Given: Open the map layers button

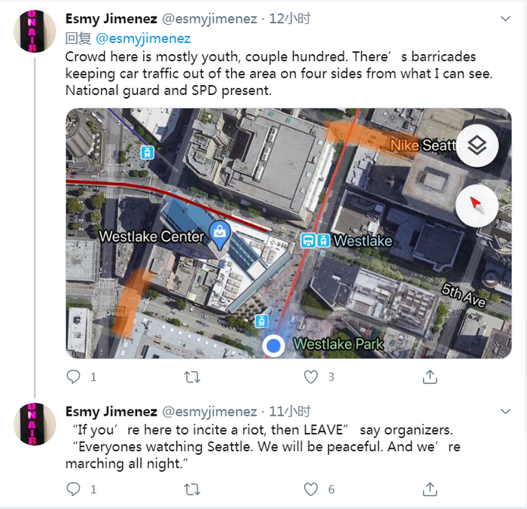Looking at the screenshot, I should (477, 145).
